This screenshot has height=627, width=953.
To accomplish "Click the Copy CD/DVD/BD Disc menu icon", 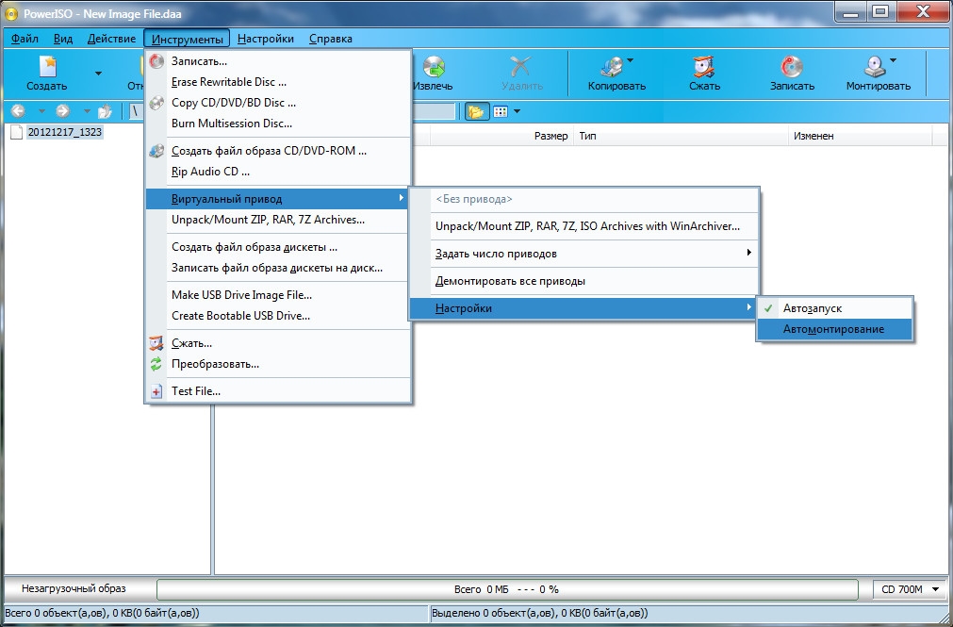I will coord(156,103).
